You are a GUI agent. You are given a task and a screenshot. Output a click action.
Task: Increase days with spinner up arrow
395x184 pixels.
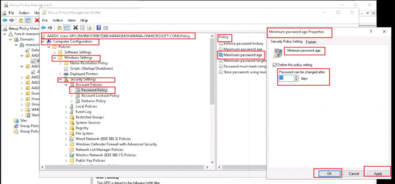tap(296, 76)
